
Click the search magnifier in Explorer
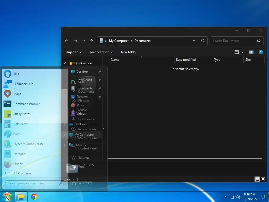[x=258, y=41]
